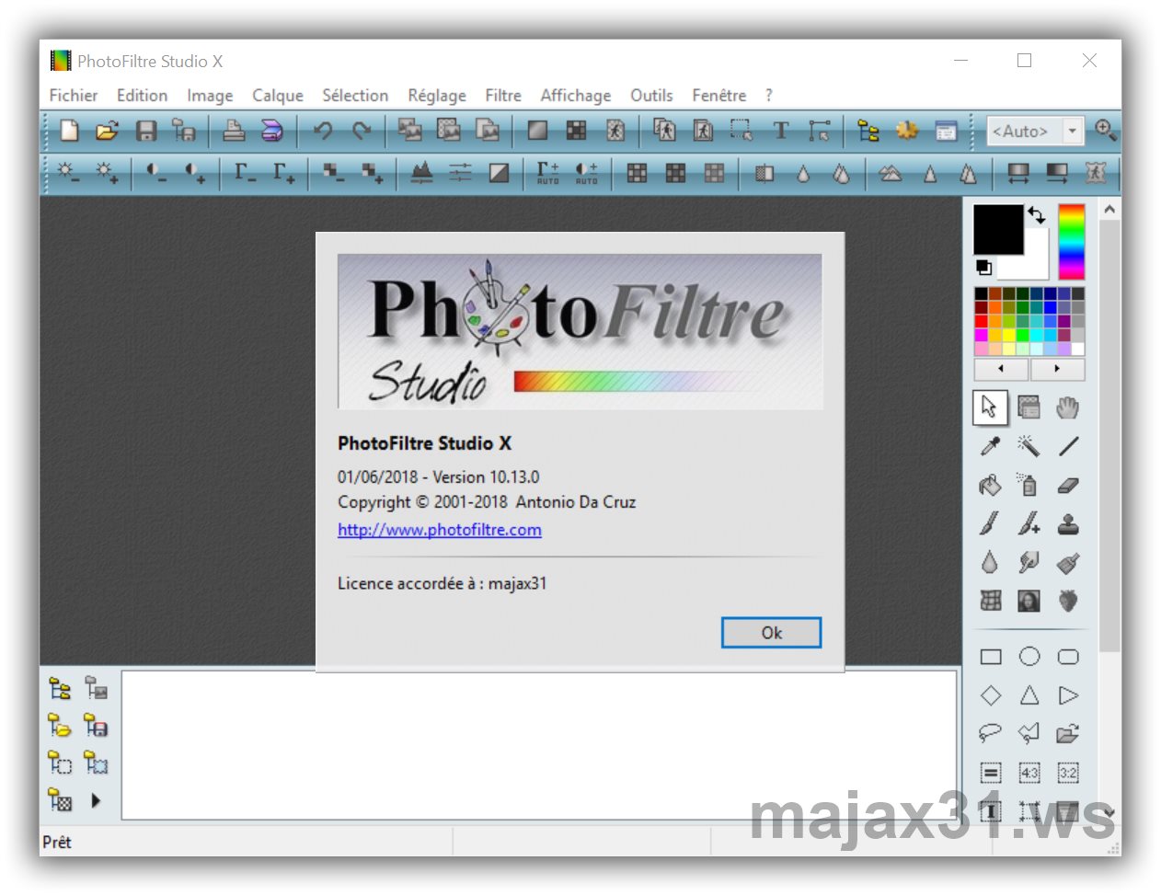Select the Magic wand tool

click(1029, 446)
